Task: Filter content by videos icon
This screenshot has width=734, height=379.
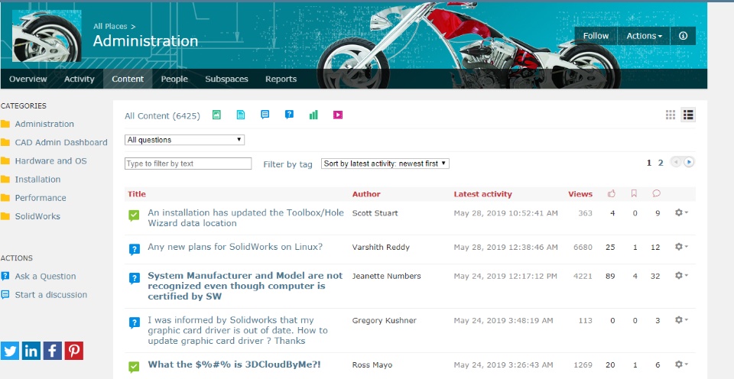Action: pyautogui.click(x=338, y=115)
